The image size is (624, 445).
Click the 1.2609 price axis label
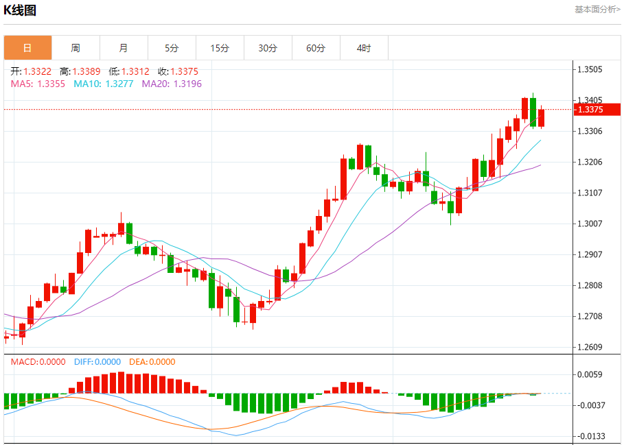590,347
